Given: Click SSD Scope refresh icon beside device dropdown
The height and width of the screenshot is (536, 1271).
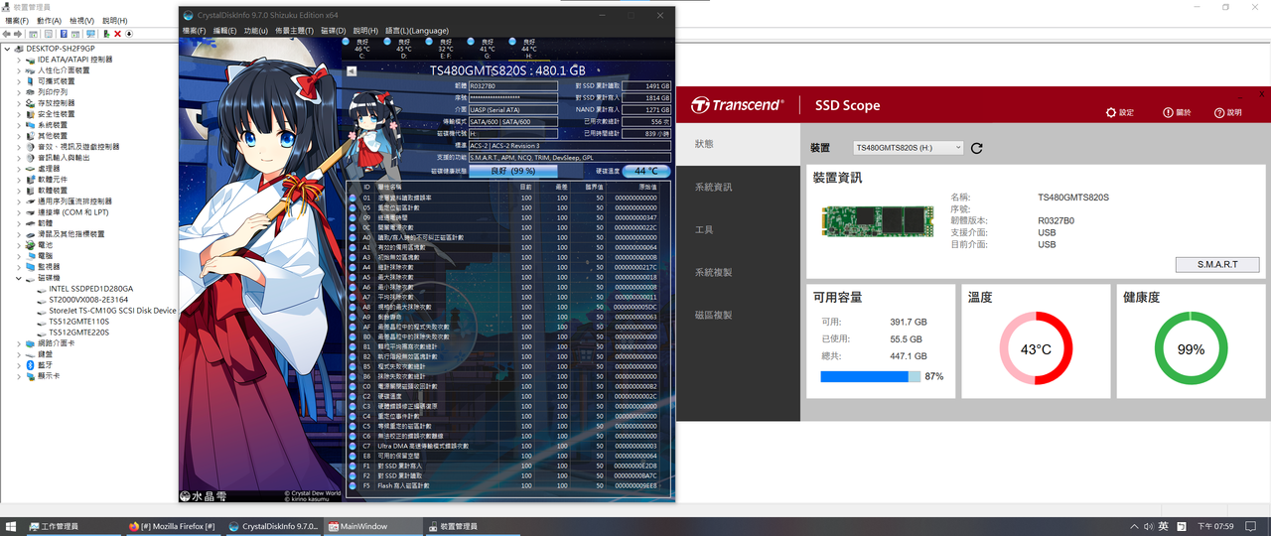Looking at the screenshot, I should pyautogui.click(x=976, y=148).
